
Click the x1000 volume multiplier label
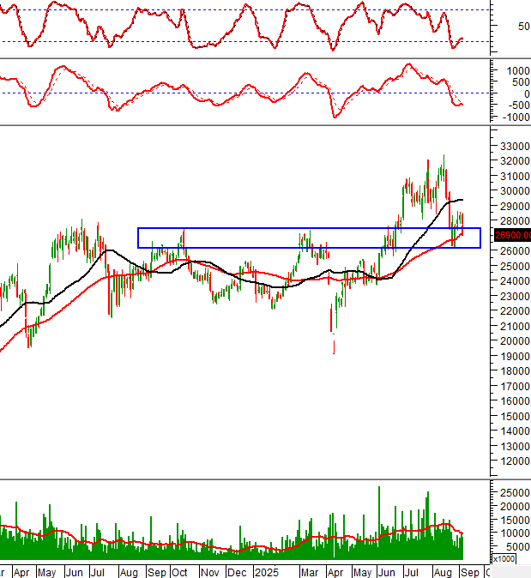point(504,559)
